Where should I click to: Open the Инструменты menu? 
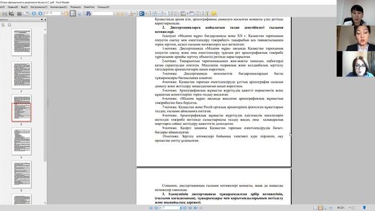39,7
